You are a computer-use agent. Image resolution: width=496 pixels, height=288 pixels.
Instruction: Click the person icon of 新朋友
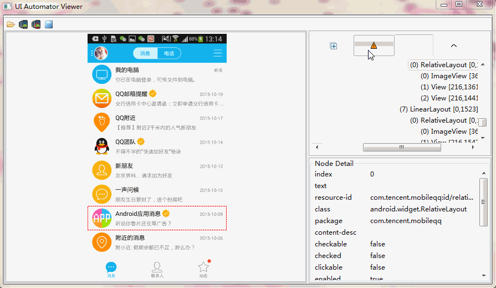coord(101,170)
